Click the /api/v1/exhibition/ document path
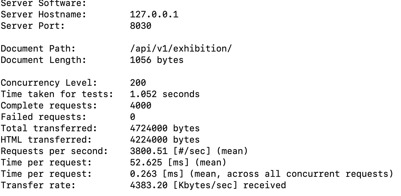The width and height of the screenshot is (401, 196). 181,49
